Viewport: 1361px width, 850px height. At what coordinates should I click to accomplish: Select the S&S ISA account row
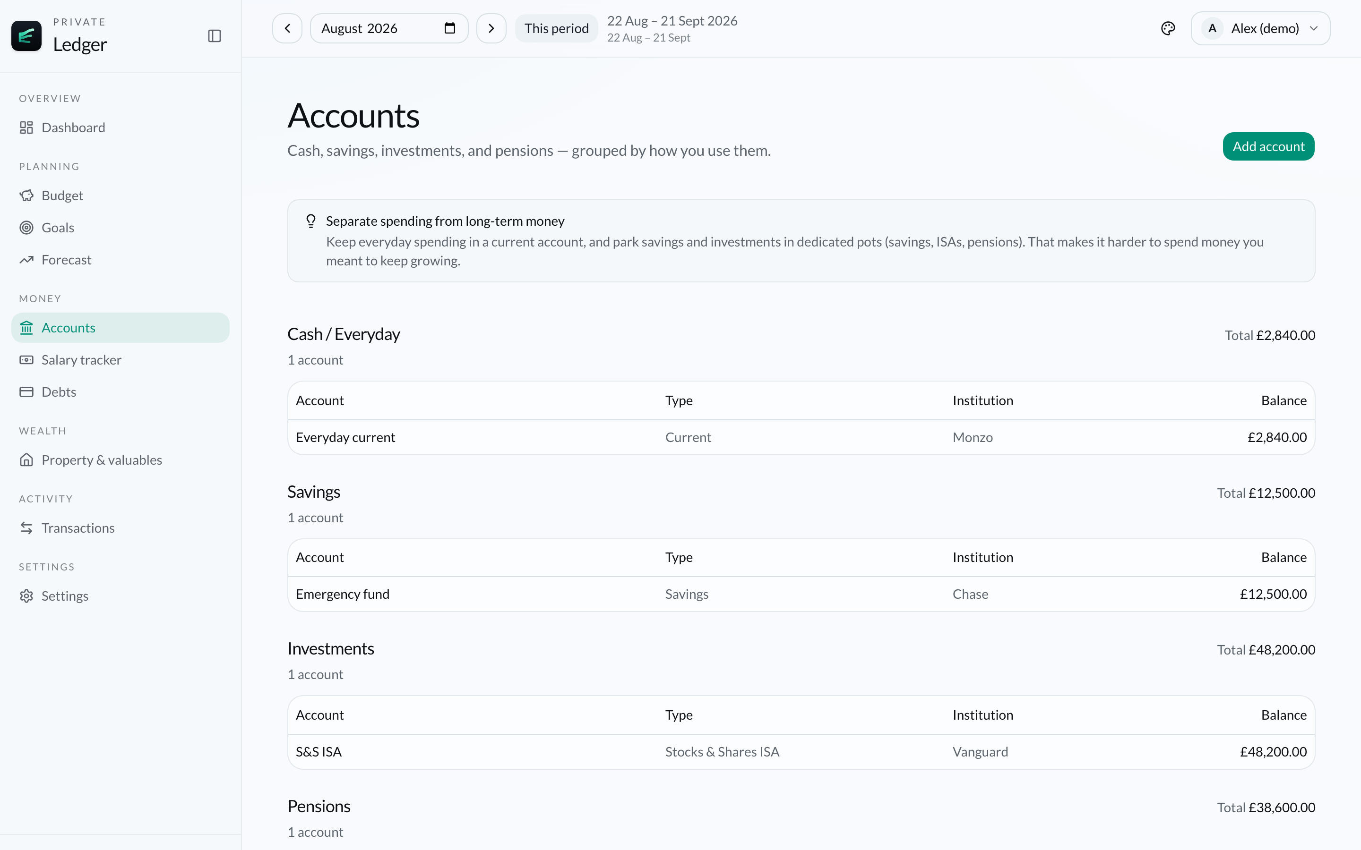[x=801, y=752]
